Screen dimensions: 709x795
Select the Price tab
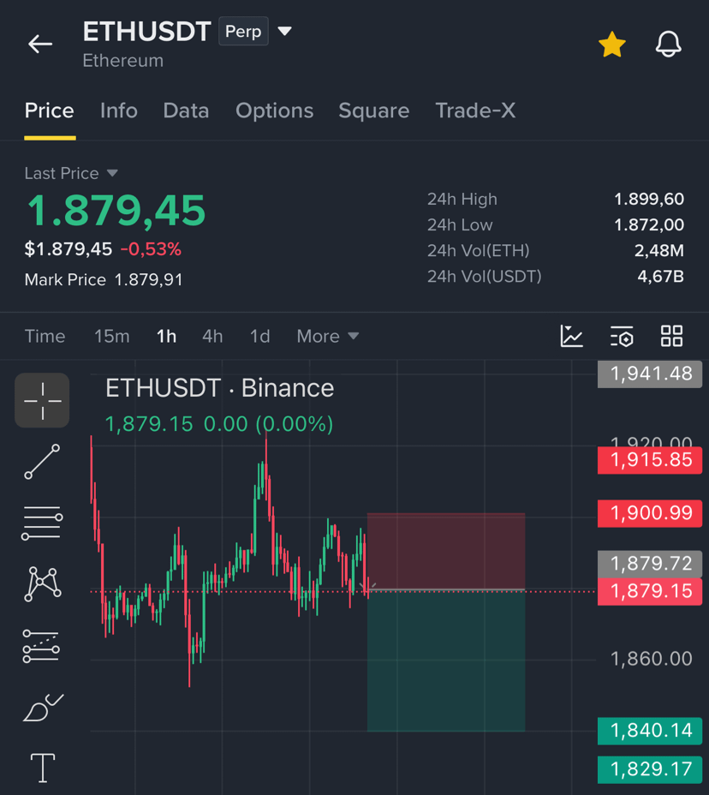pos(50,111)
